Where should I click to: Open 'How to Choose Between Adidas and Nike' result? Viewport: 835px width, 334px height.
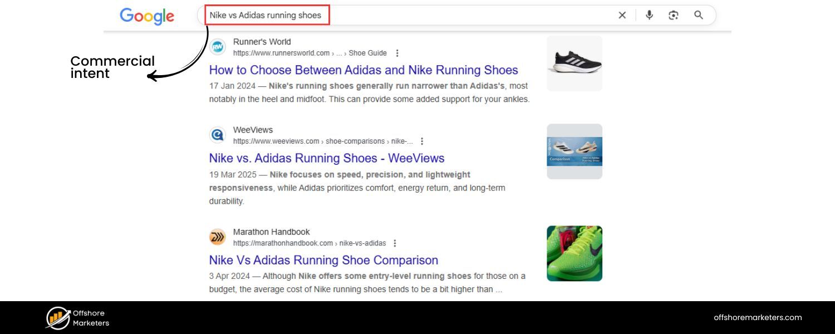pyautogui.click(x=363, y=70)
